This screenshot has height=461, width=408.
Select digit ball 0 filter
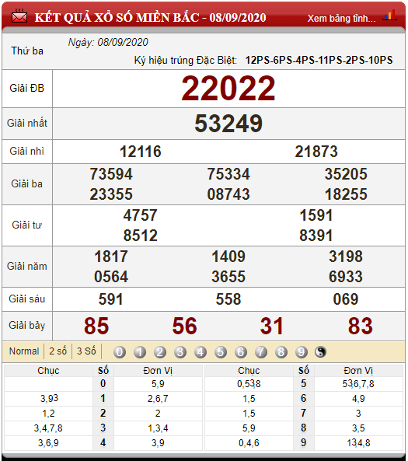coord(120,352)
